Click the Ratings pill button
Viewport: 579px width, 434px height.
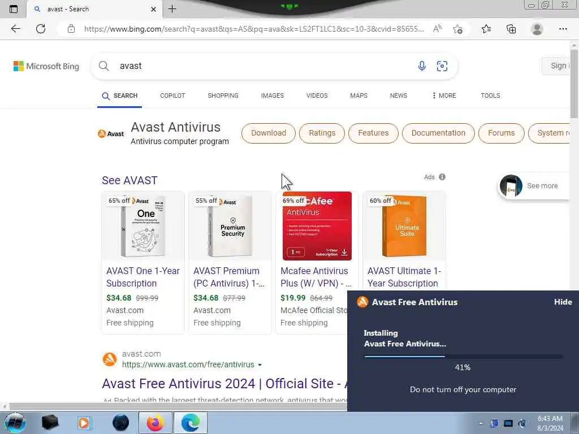pyautogui.click(x=322, y=133)
